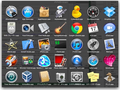This screenshot has width=120, height=90.
Task: Open the 1Password app icon
Action: coord(11,12)
